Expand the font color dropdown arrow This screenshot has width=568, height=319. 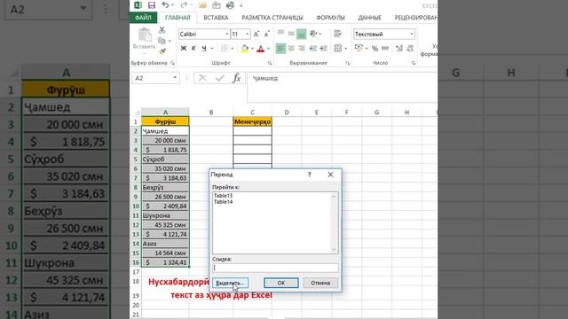tap(268, 48)
